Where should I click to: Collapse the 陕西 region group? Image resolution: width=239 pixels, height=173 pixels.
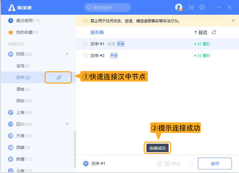(x=67, y=54)
